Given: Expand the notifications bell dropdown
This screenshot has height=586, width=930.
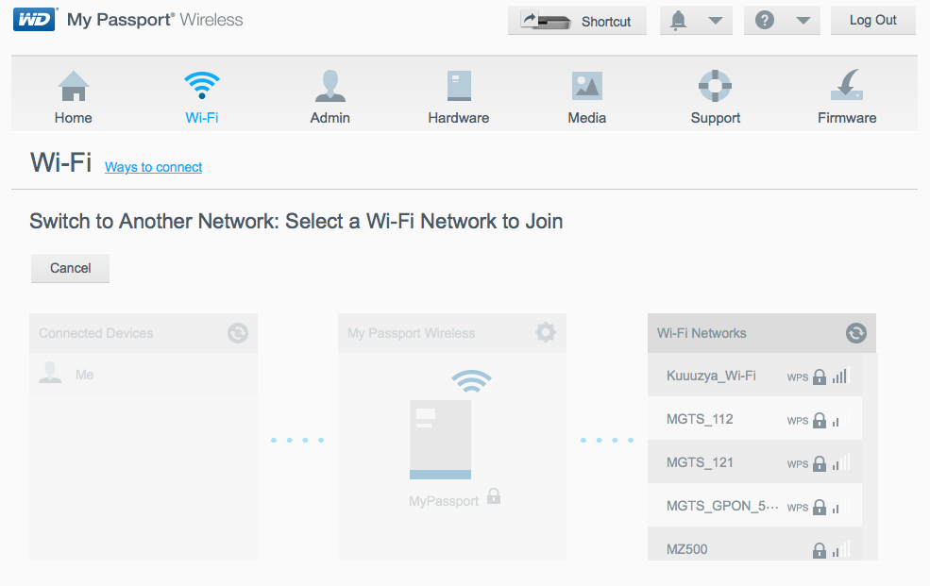Looking at the screenshot, I should (x=696, y=21).
